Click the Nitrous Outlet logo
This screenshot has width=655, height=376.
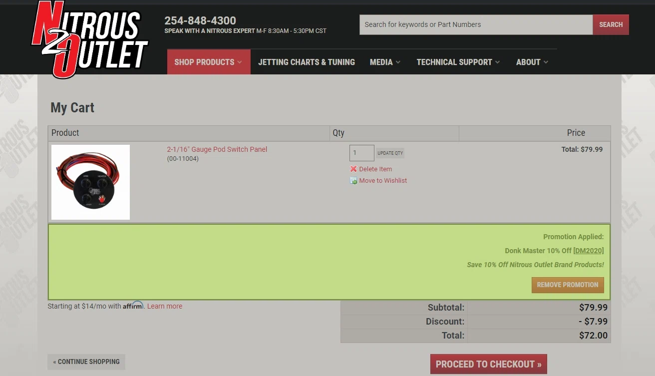(90, 39)
